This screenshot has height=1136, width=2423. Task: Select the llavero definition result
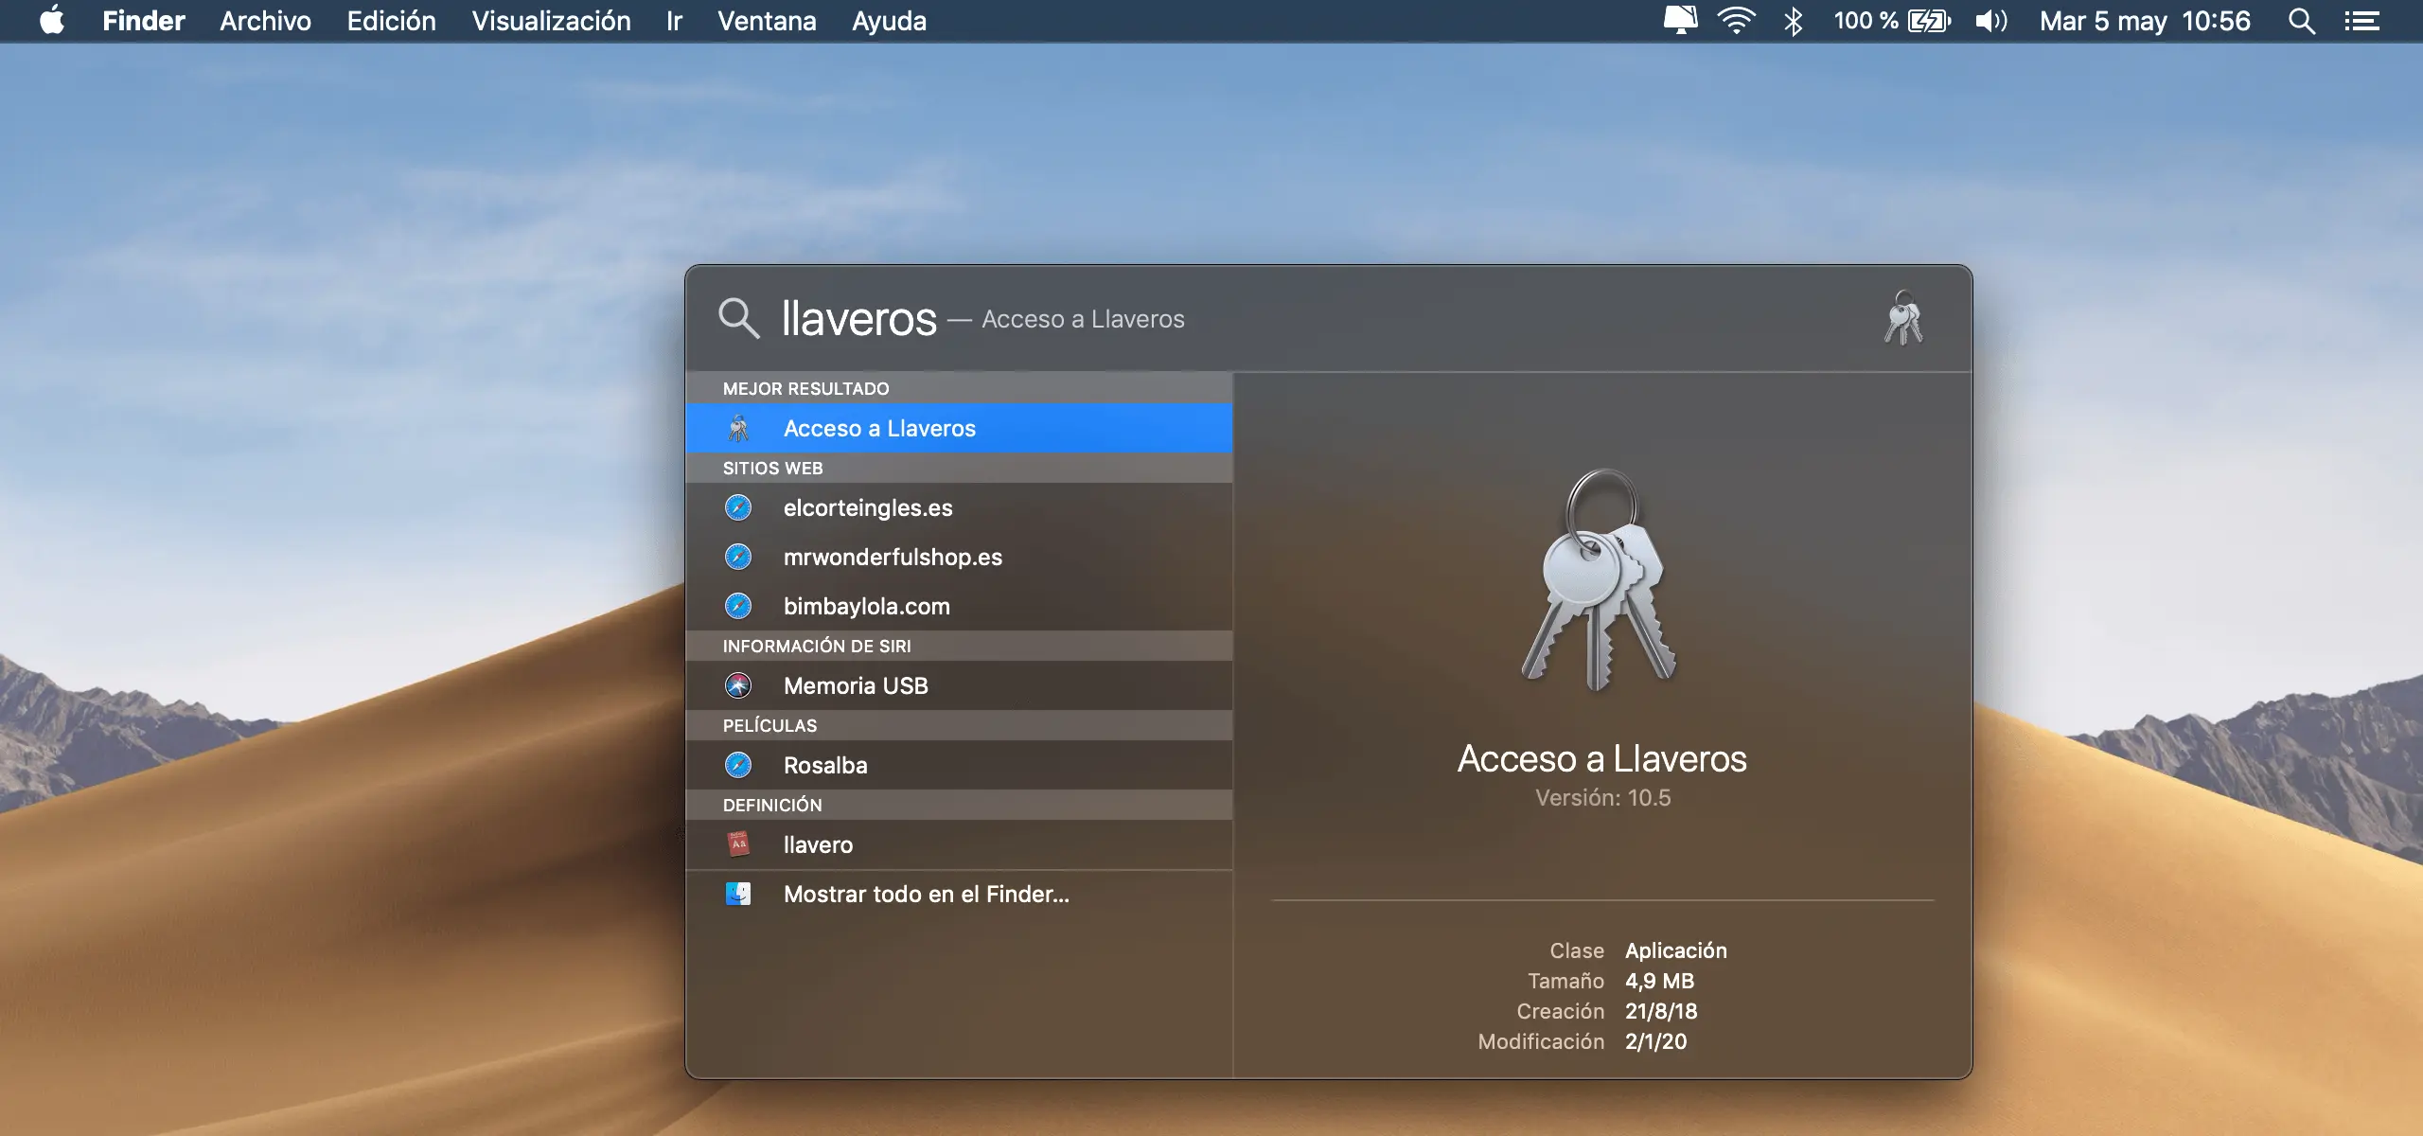click(x=959, y=844)
